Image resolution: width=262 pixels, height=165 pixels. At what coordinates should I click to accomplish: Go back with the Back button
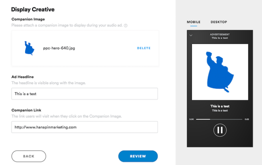(x=29, y=156)
